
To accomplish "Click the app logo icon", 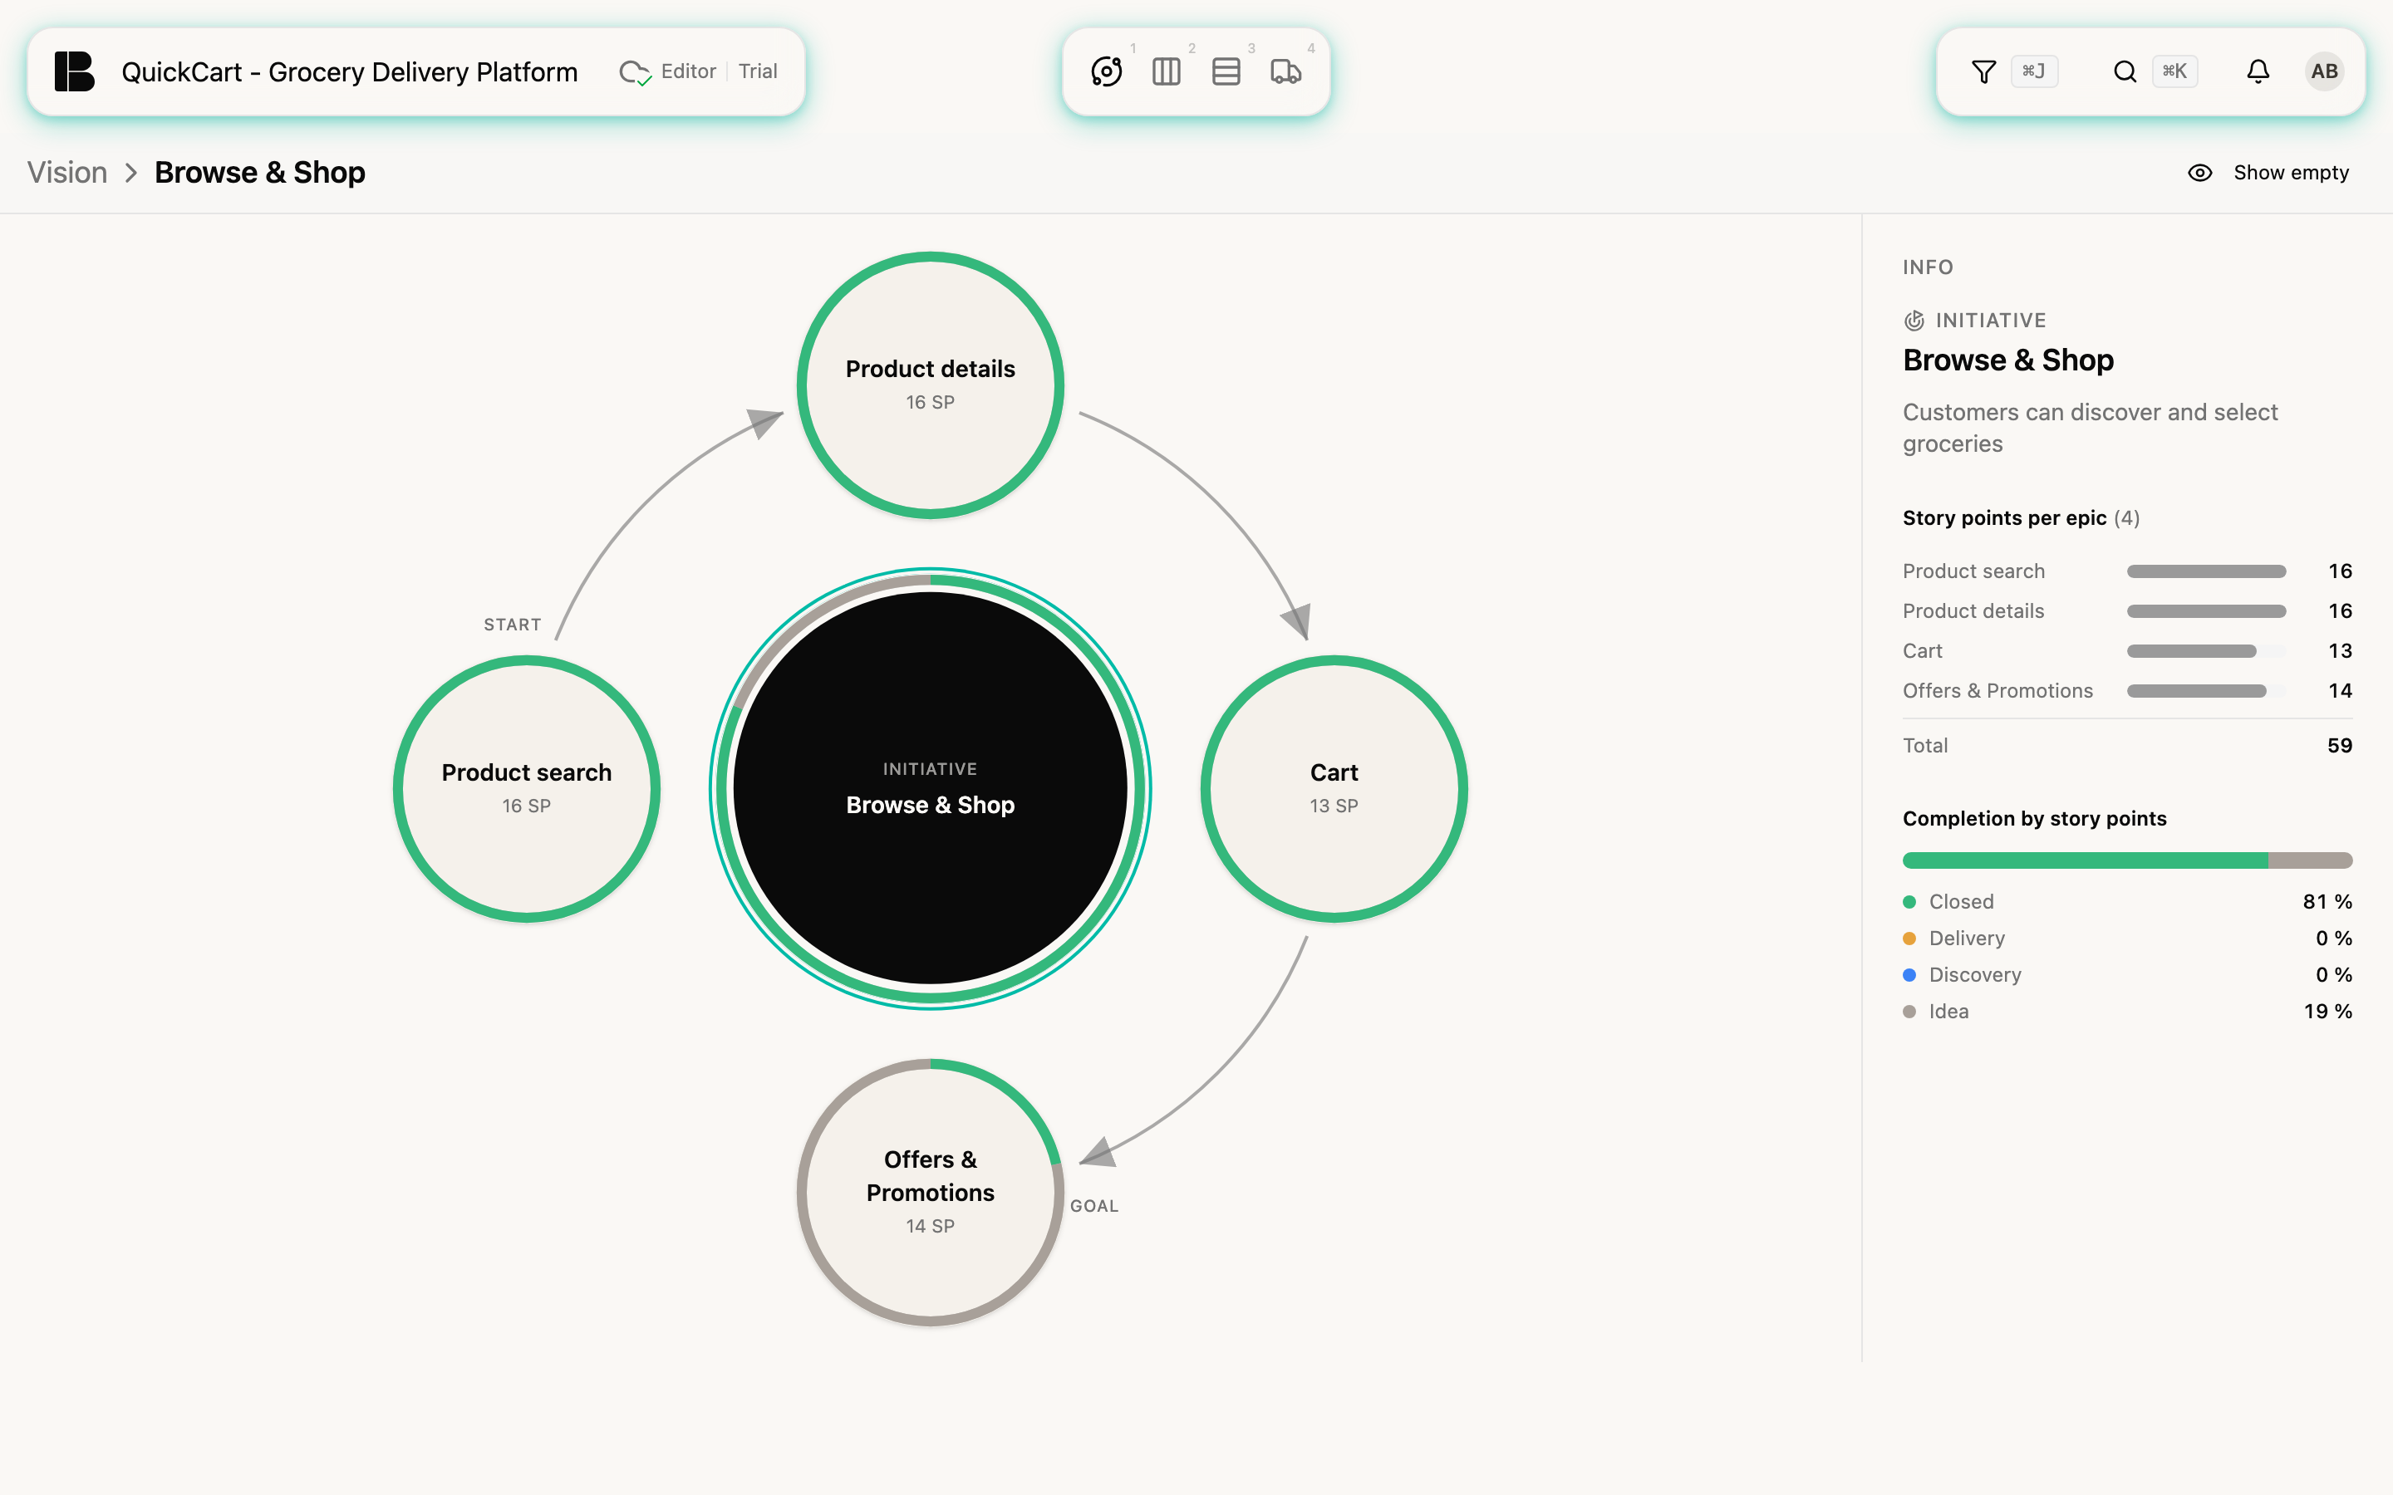I will click(x=74, y=71).
